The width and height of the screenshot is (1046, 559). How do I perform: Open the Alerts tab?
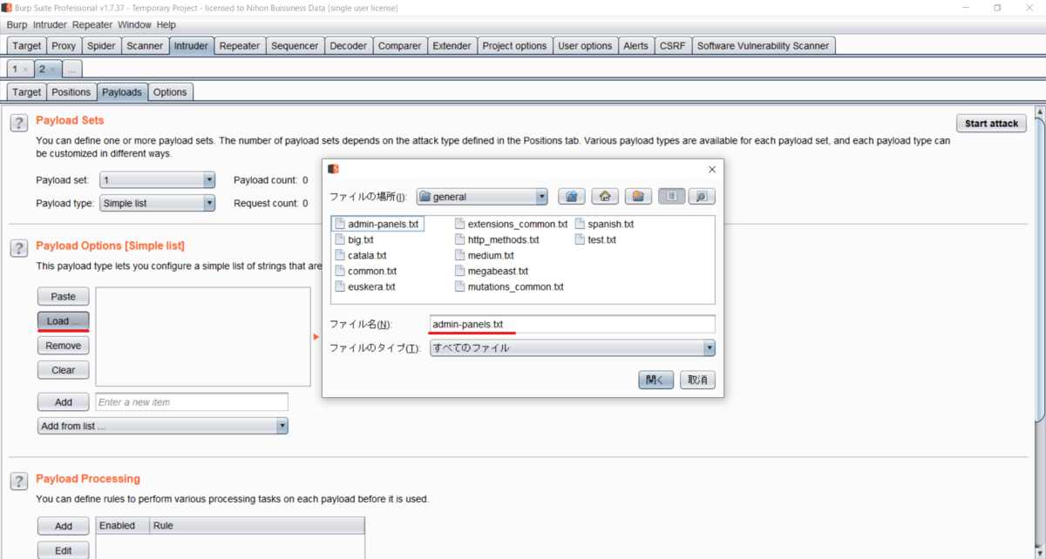635,46
